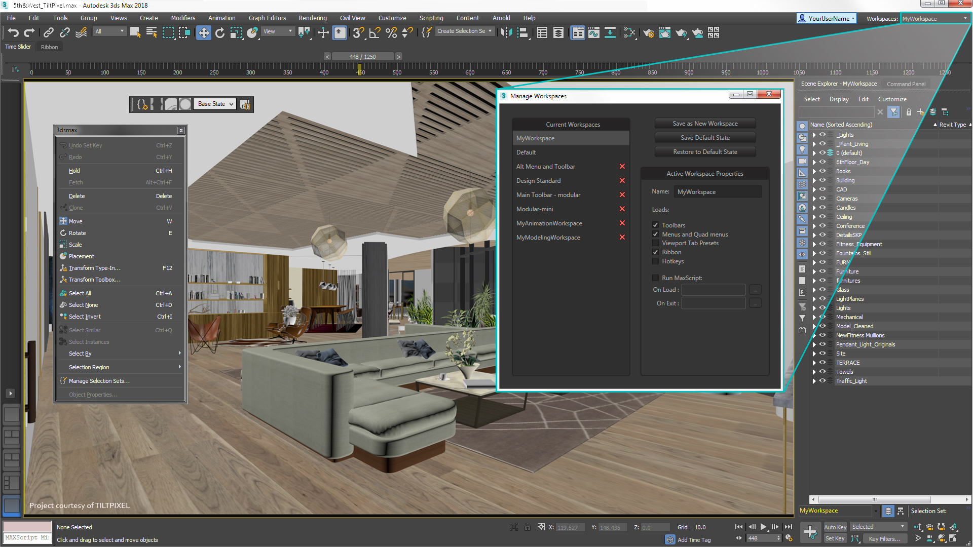The image size is (973, 547).
Task: Click the Select and Rotate tool icon
Action: (220, 33)
